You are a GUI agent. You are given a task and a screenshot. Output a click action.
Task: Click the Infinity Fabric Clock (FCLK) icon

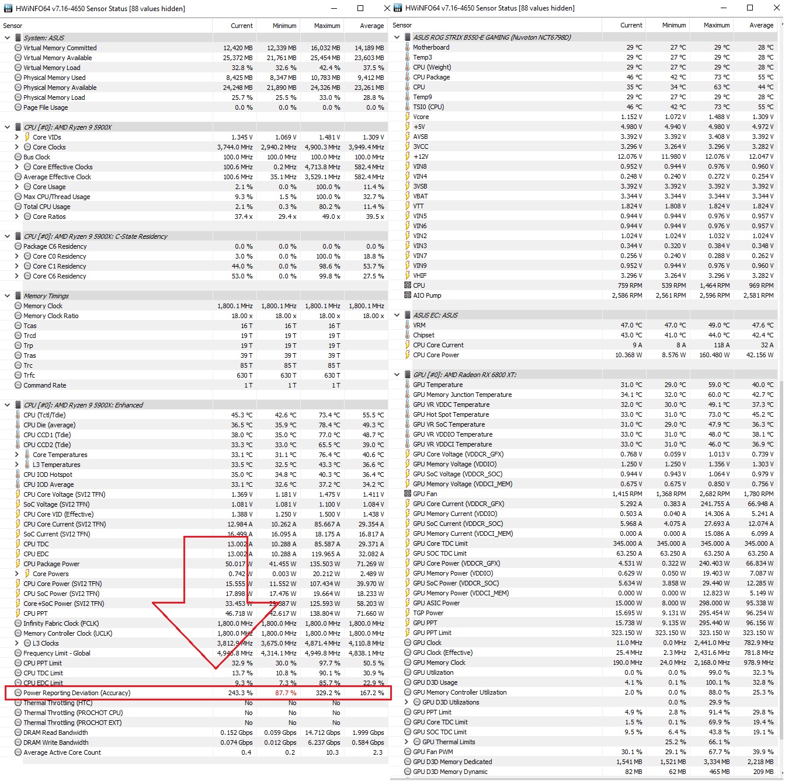18,623
